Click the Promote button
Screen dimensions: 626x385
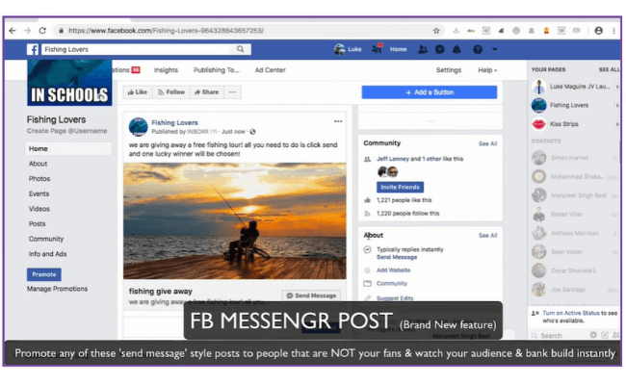[x=44, y=274]
